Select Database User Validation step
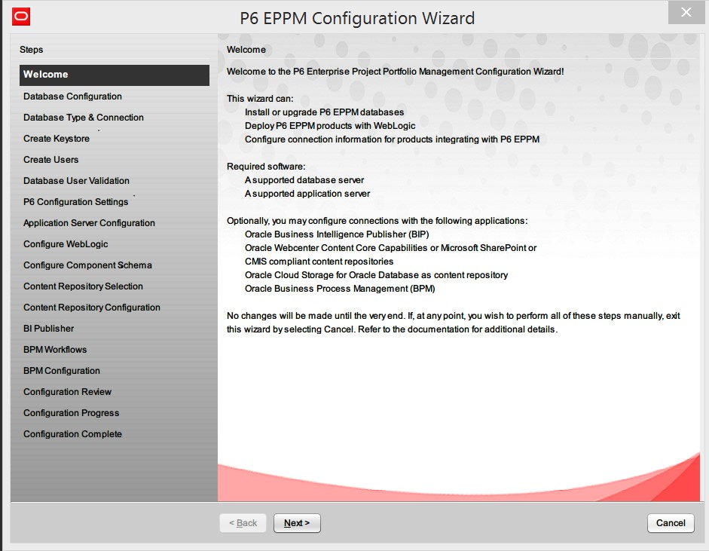Image resolution: width=709 pixels, height=551 pixels. click(x=76, y=181)
